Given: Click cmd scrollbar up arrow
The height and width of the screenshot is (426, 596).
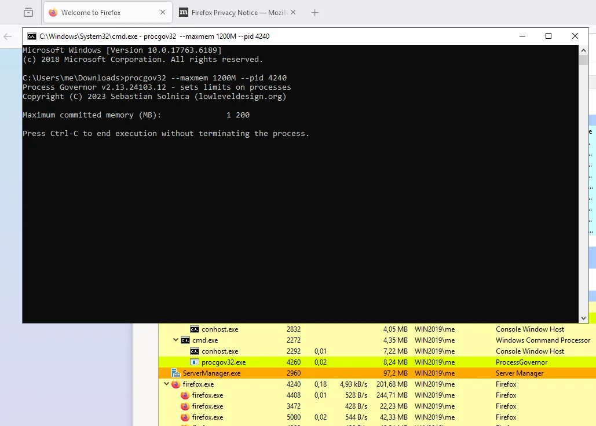Looking at the screenshot, I should pos(583,50).
